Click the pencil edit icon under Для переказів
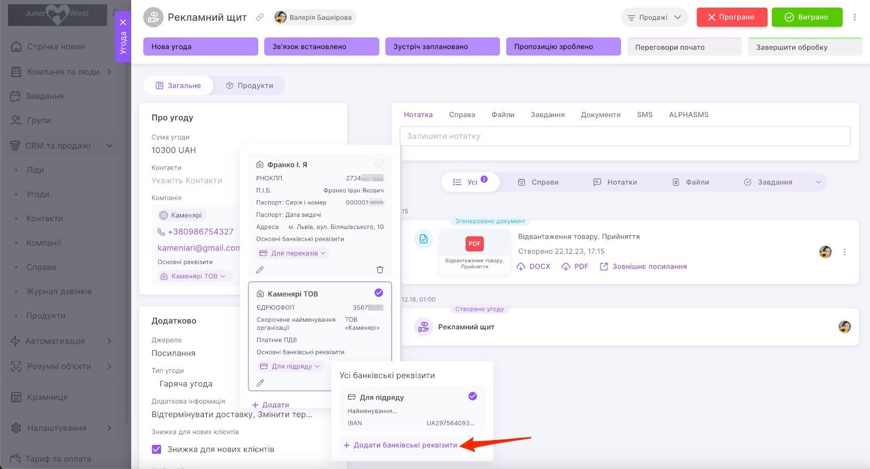 260,270
